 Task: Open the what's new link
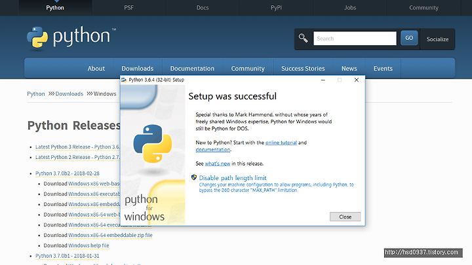click(218, 164)
